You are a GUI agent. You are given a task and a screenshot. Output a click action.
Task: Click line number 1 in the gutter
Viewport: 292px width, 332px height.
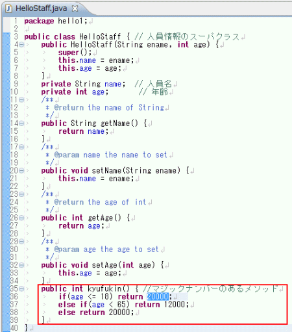coord(16,21)
